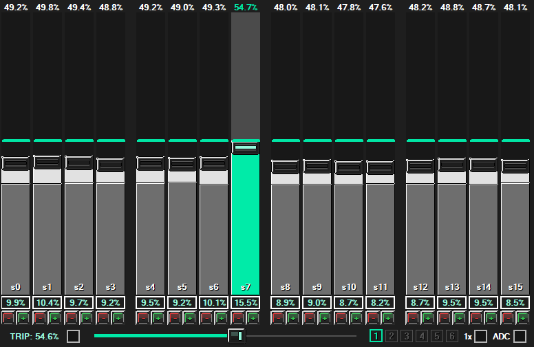Decrease s15 threshold with minus button

point(508,318)
